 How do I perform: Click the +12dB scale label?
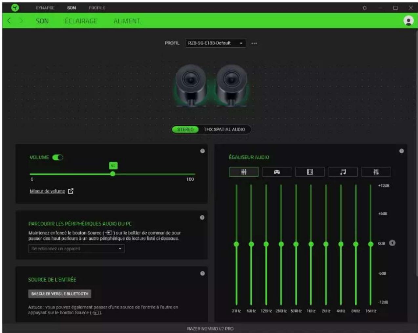coord(384,186)
